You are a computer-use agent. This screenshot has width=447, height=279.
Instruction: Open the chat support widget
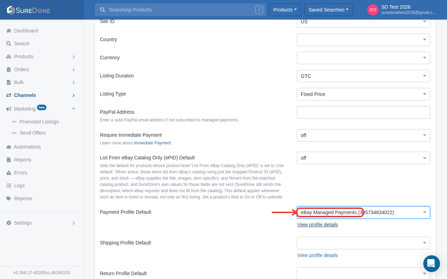432,264
